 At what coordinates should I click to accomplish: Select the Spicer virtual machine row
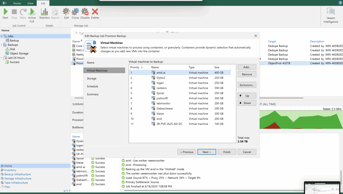click(x=180, y=93)
